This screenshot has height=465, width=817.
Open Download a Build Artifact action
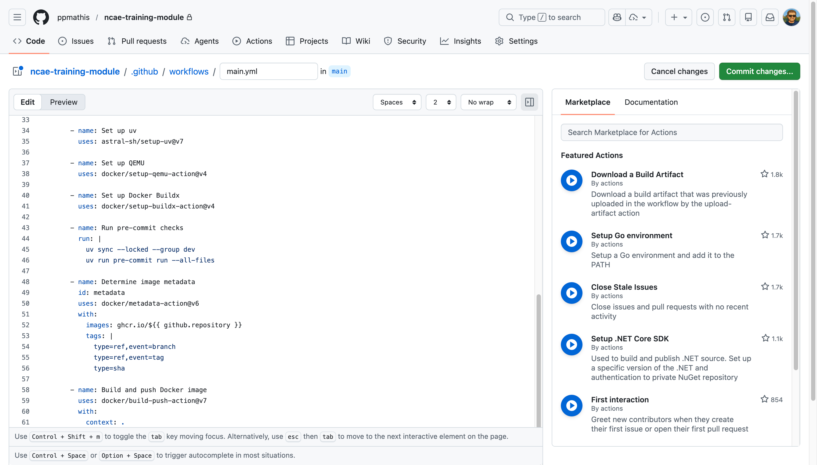point(637,174)
